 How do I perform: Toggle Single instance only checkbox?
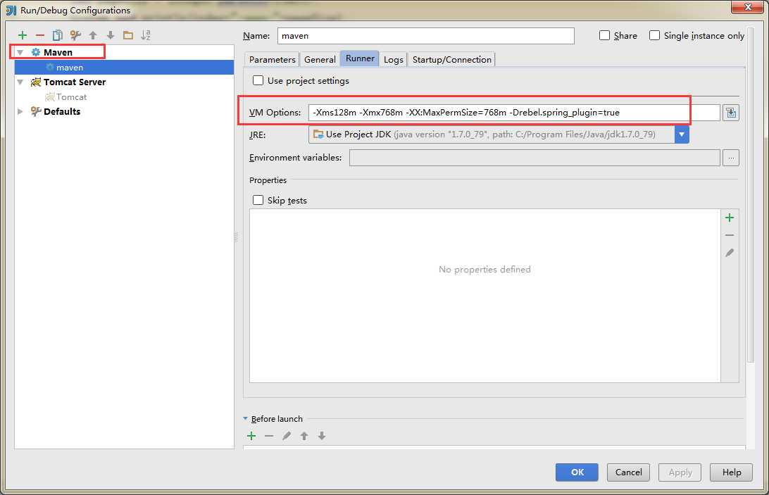point(654,35)
